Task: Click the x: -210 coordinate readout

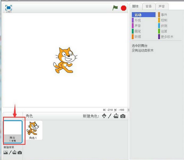Action: click(108, 110)
